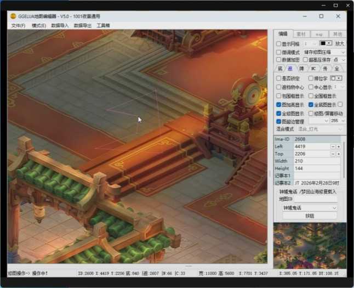Viewport: 354px width, 288px height.
Task: Increase the Left value with plus button
Action: point(339,146)
